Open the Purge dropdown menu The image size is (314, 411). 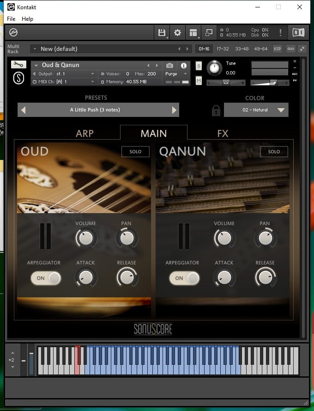176,74
